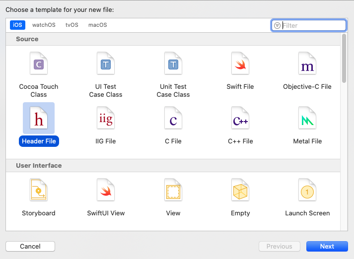Image resolution: width=354 pixels, height=259 pixels.
Task: Click the "C++ File" label text
Action: 240,141
